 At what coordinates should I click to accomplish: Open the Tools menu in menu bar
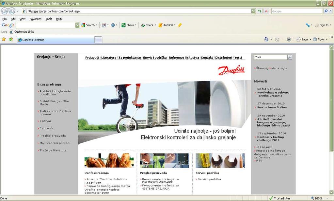(49, 19)
